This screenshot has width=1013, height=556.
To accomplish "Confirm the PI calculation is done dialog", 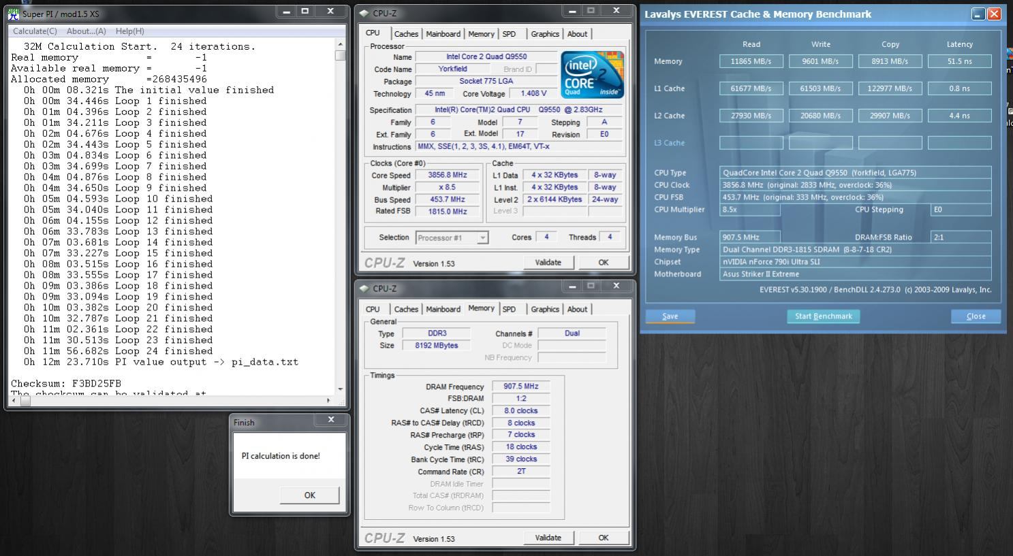I will [309, 495].
